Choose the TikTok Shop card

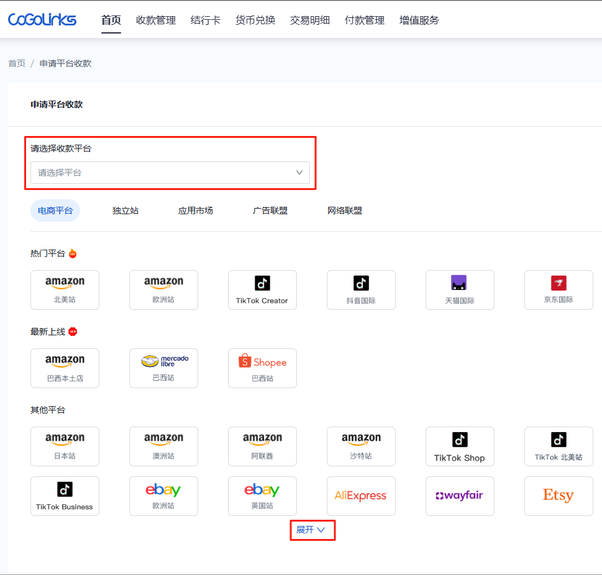tap(460, 446)
